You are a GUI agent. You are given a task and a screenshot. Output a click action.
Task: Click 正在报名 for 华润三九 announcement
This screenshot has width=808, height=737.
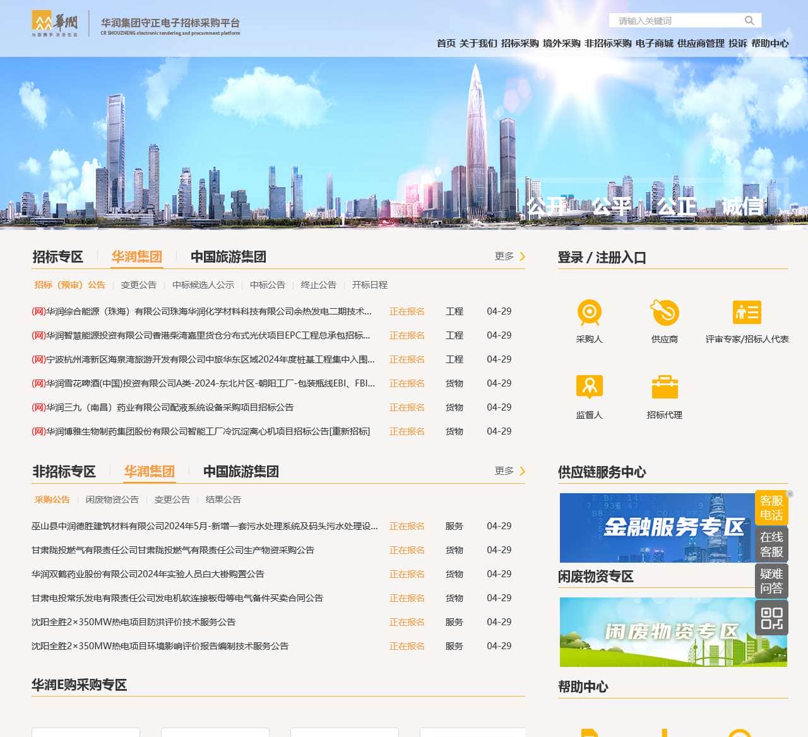point(407,407)
